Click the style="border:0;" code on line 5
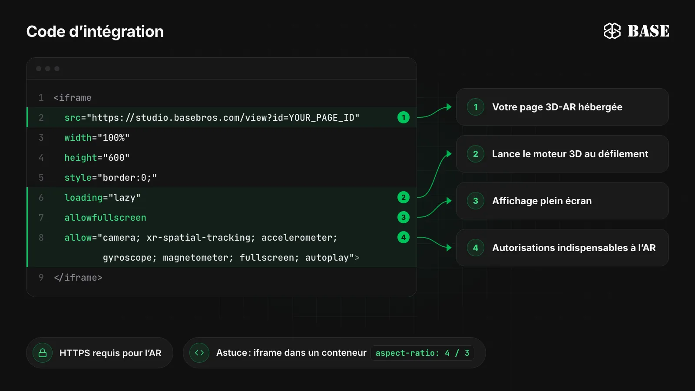Viewport: 695px width, 391px height. (111, 178)
